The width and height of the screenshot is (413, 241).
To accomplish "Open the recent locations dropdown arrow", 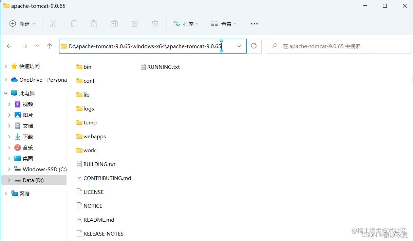I will [x=37, y=46].
